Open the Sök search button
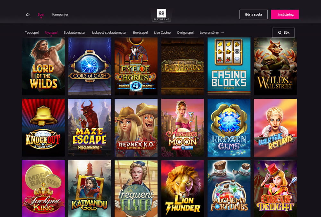The height and width of the screenshot is (217, 321). [x=283, y=32]
